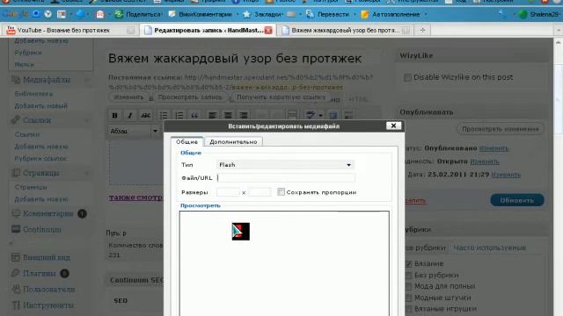
Task: Close the Редактировать запись browser tab
Action: [x=268, y=31]
